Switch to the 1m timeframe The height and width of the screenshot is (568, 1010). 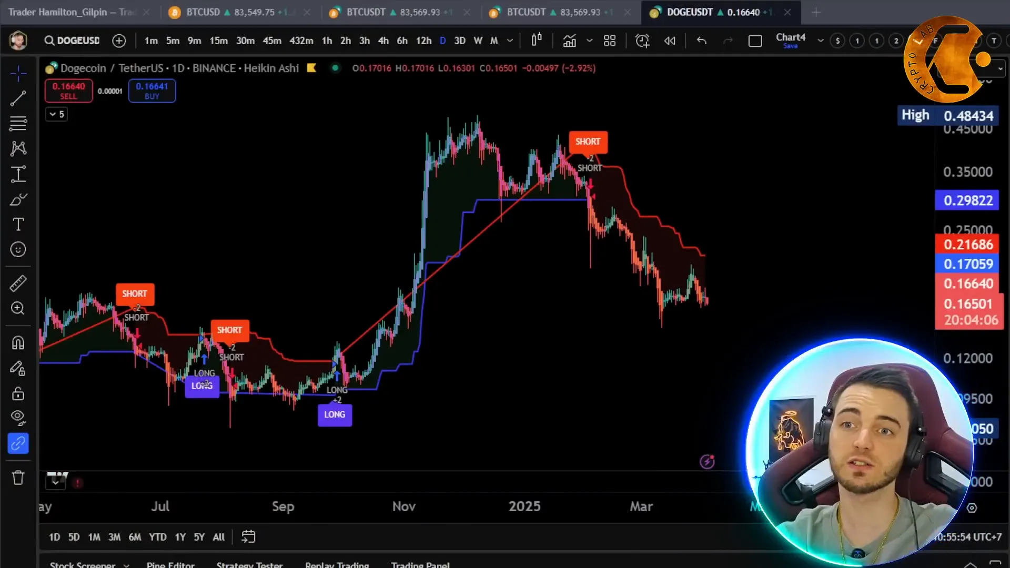coord(151,40)
